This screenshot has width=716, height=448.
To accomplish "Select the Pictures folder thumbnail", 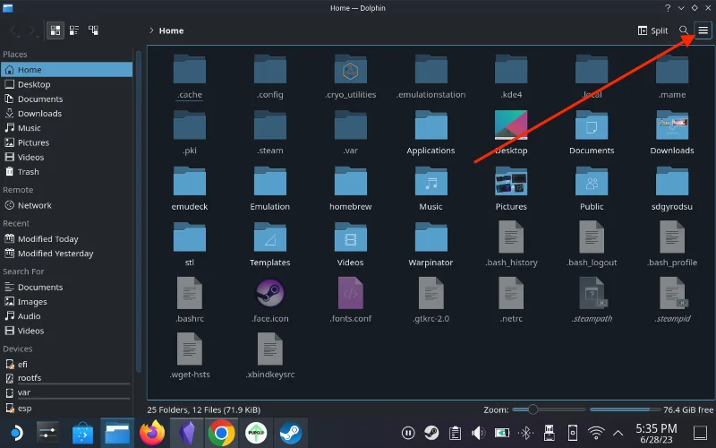I will click(511, 181).
